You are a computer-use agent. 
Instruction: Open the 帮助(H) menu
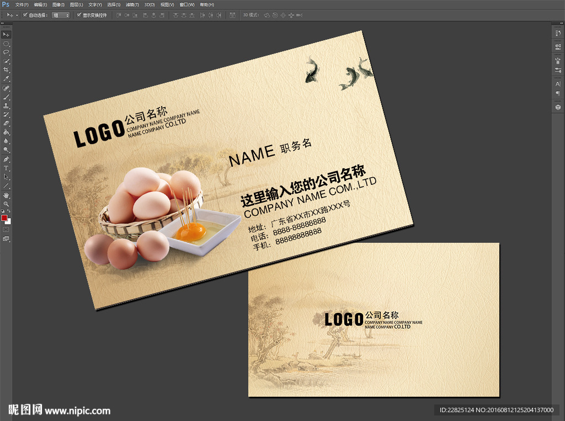point(207,4)
